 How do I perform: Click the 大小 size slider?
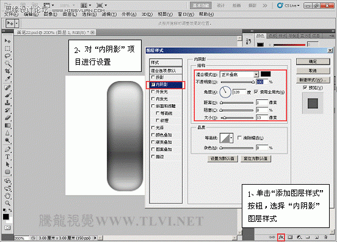coord(237,118)
